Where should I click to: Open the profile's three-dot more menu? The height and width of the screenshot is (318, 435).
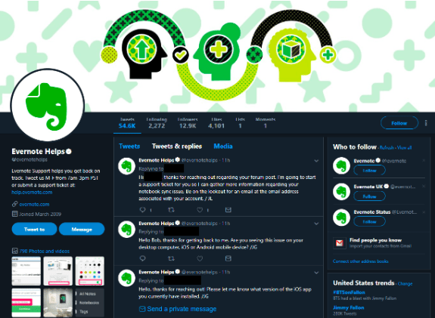click(x=426, y=123)
